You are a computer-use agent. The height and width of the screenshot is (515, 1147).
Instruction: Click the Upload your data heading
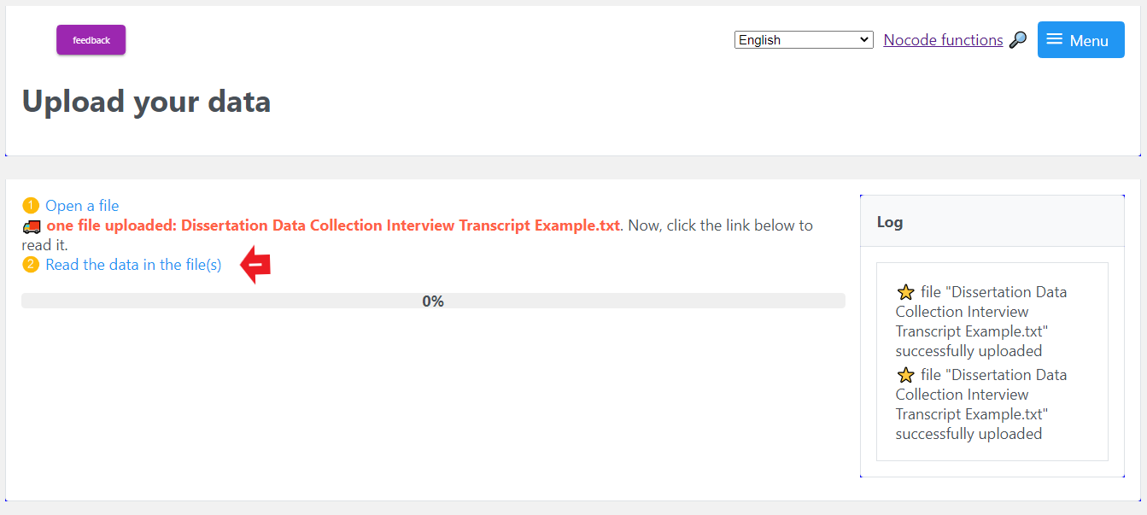146,102
